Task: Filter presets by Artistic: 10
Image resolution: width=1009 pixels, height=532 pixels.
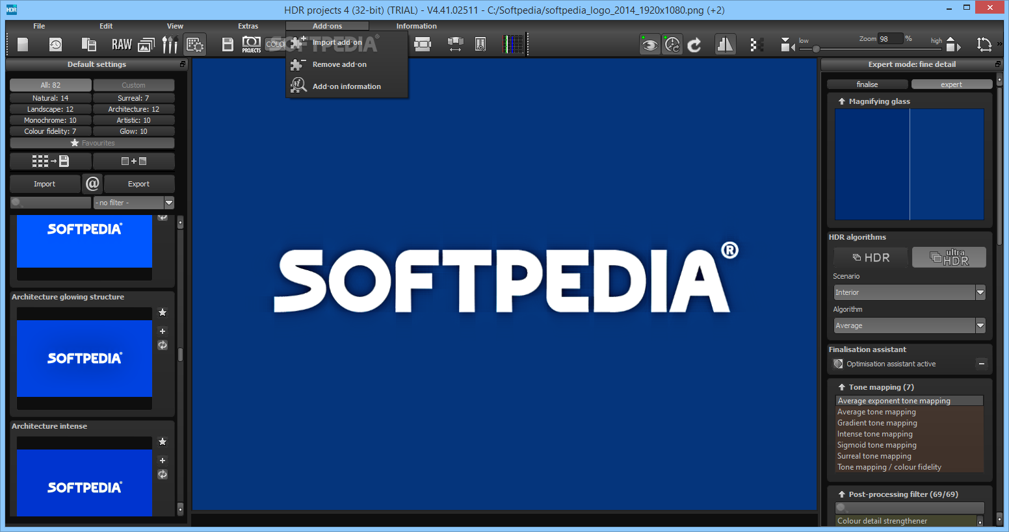Action: pos(133,120)
